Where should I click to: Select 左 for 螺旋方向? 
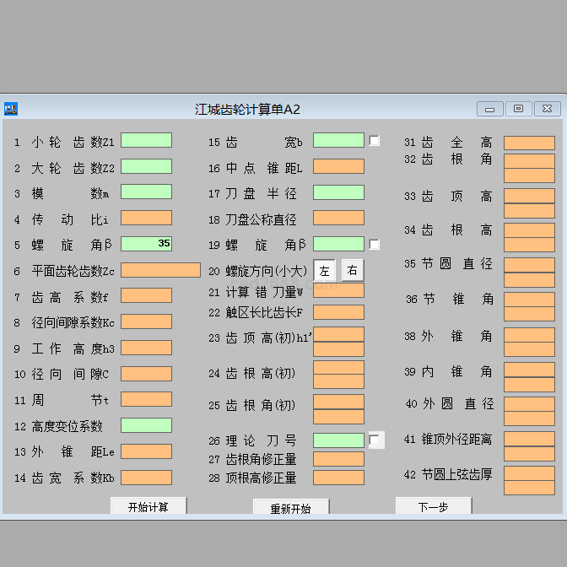click(x=325, y=271)
